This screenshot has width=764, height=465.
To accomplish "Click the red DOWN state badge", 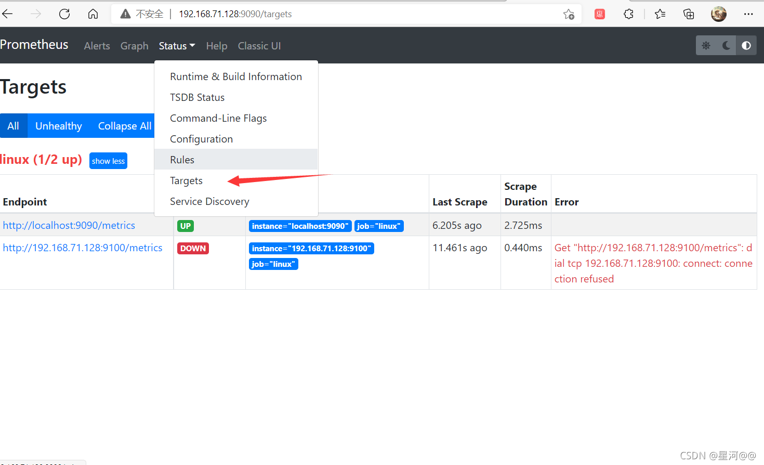I will pos(193,248).
